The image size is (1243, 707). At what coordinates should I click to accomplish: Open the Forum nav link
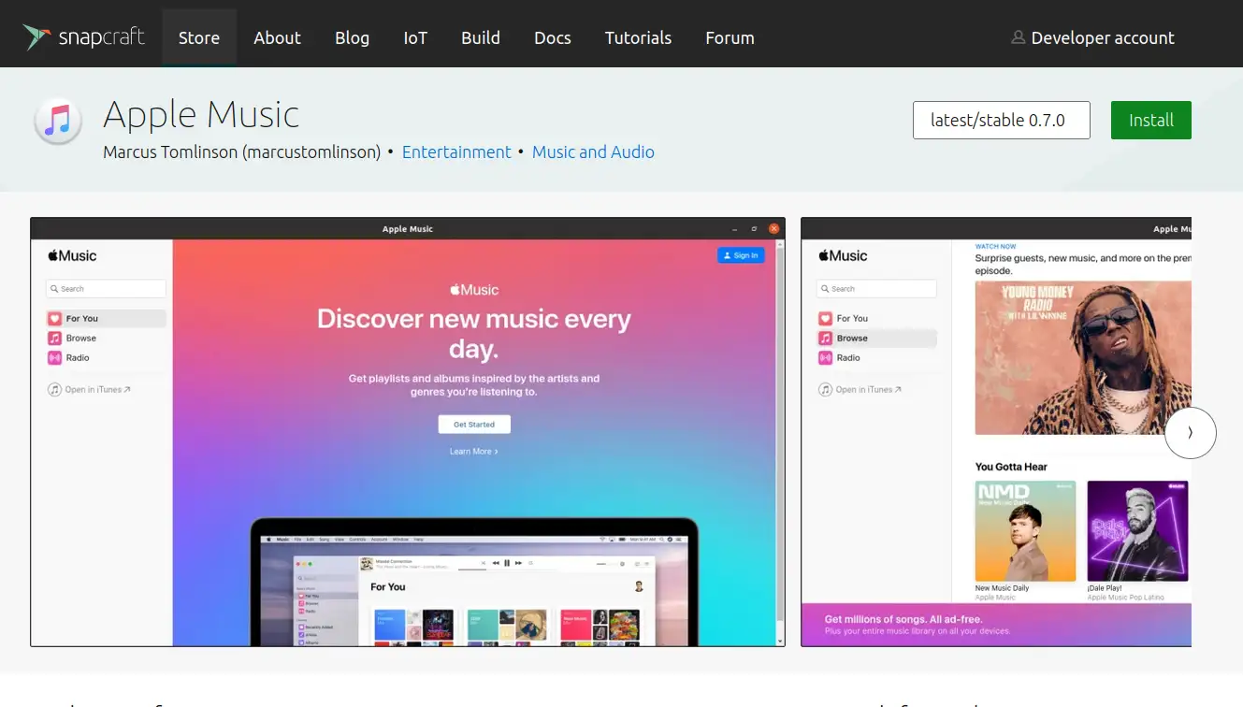pos(730,37)
